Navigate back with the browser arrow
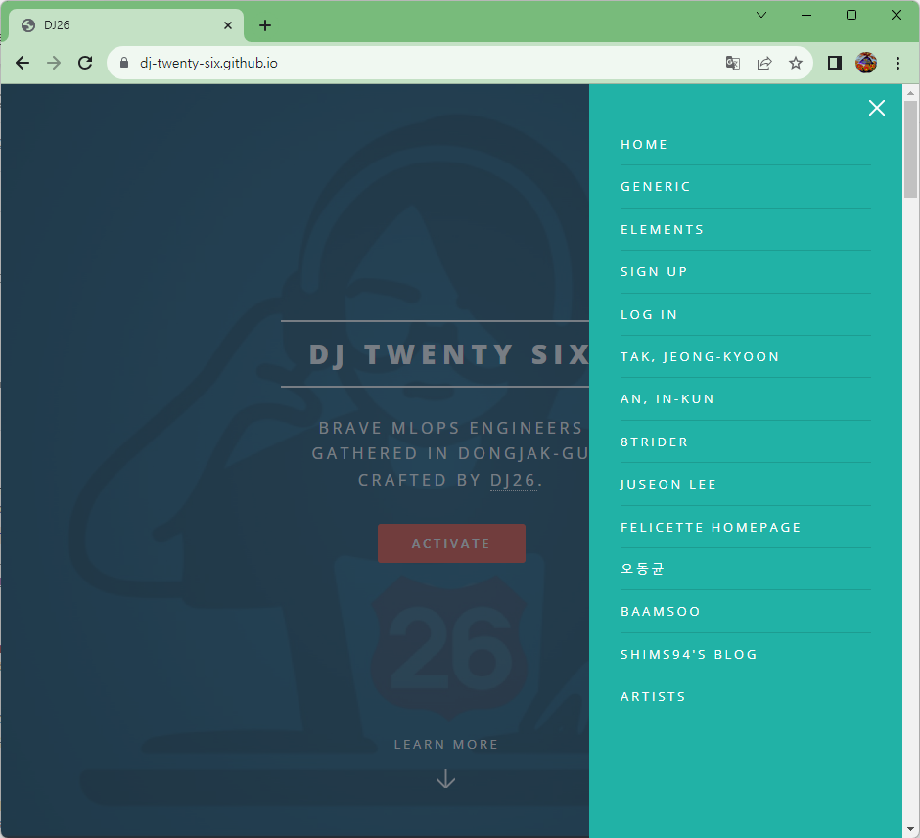 pyautogui.click(x=23, y=62)
